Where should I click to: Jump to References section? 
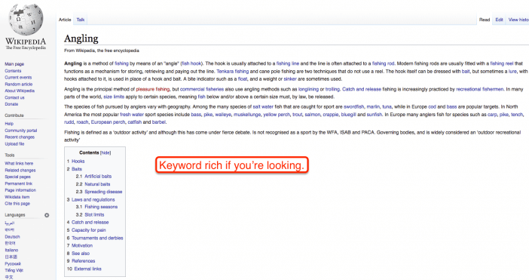(84, 260)
